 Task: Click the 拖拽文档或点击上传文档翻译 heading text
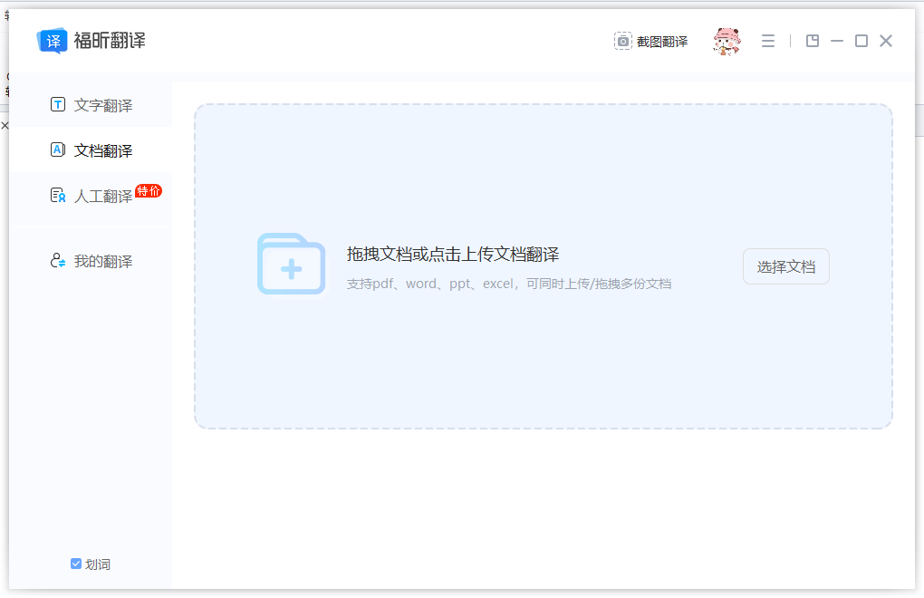pyautogui.click(x=453, y=255)
